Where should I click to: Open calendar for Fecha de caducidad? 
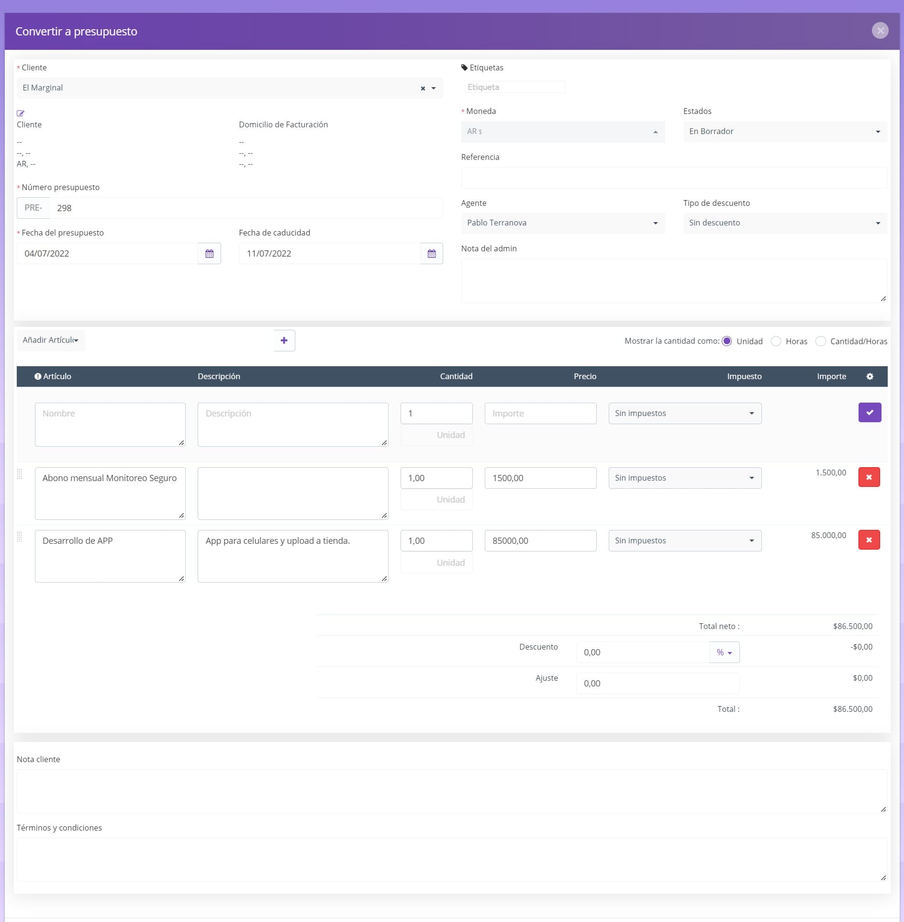432,254
